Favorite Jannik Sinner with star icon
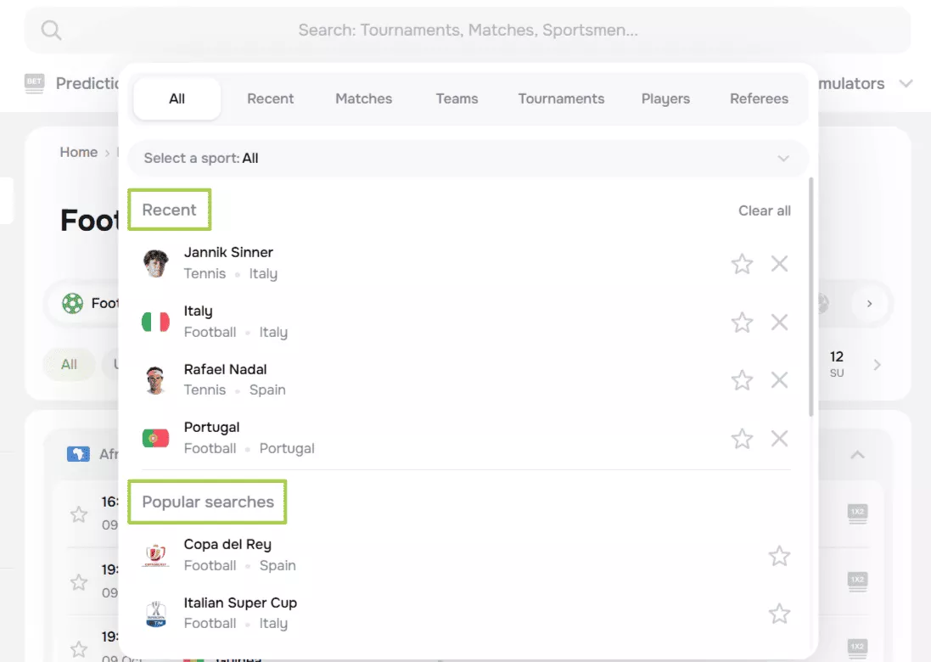 (742, 264)
